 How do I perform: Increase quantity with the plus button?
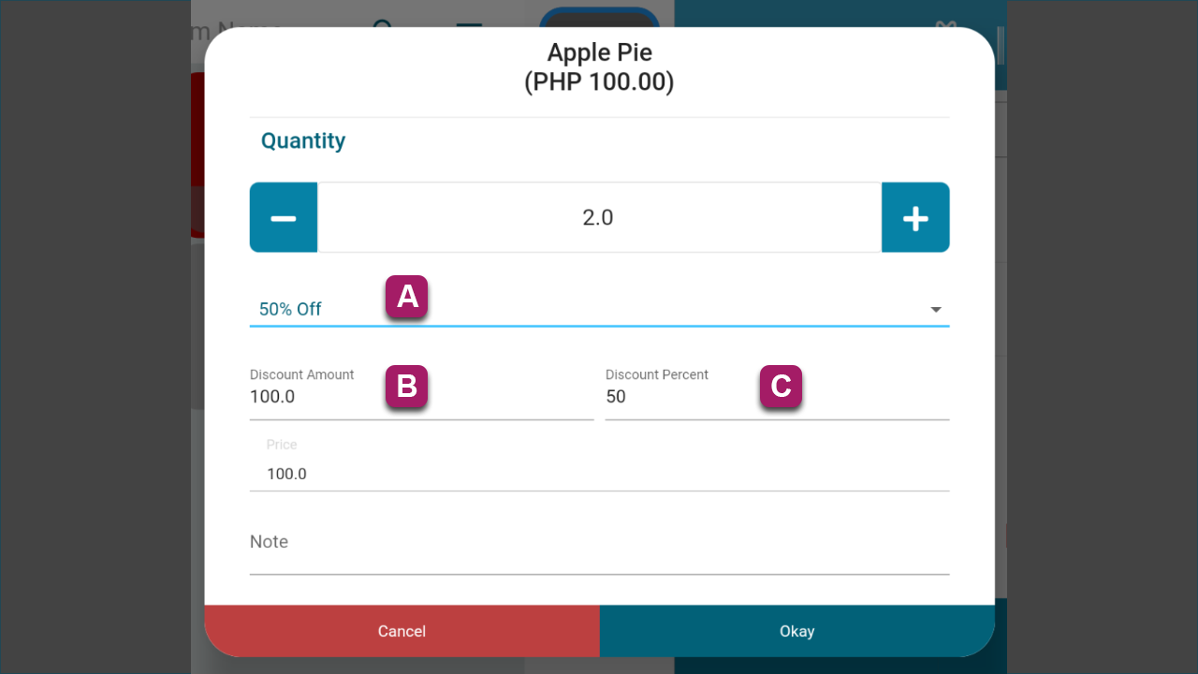click(x=915, y=217)
